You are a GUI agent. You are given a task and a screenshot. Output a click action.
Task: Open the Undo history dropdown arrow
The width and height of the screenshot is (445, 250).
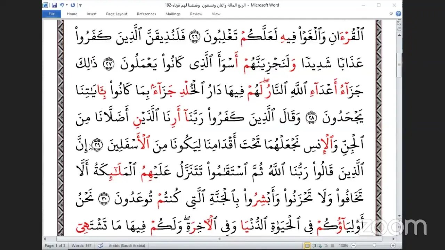[66, 5]
